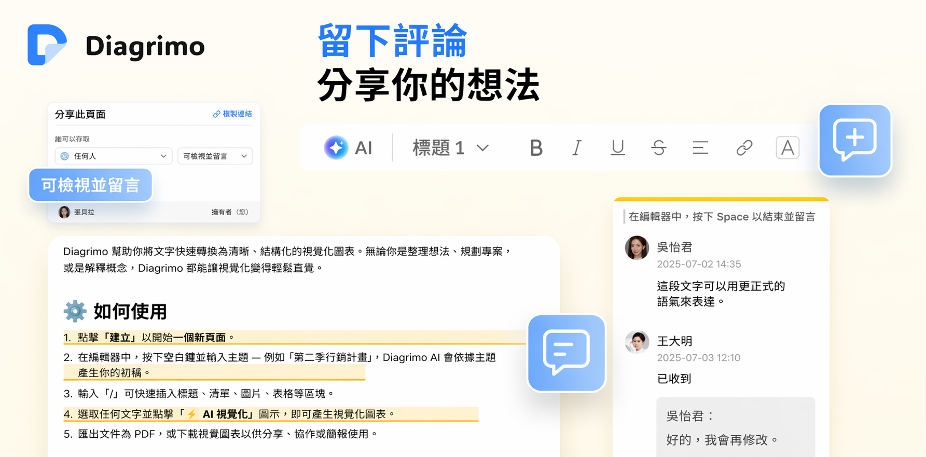Click commenter name 吳怡君 above the first comment
Image resolution: width=926 pixels, height=457 pixels.
click(674, 247)
